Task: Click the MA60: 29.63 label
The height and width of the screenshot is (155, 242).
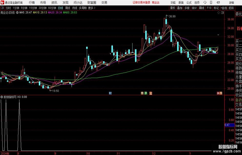Action: click(70, 12)
